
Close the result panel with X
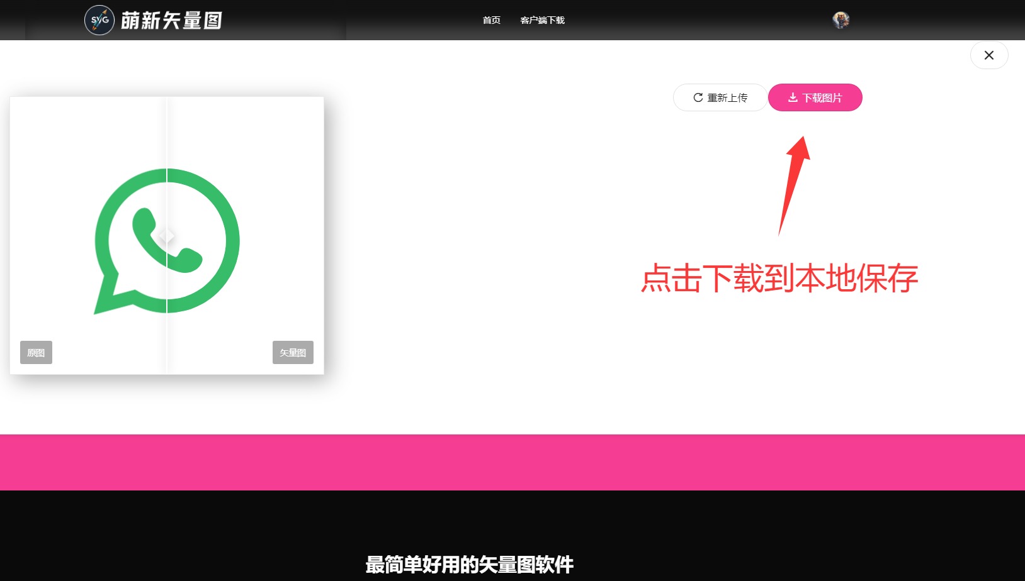[988, 55]
